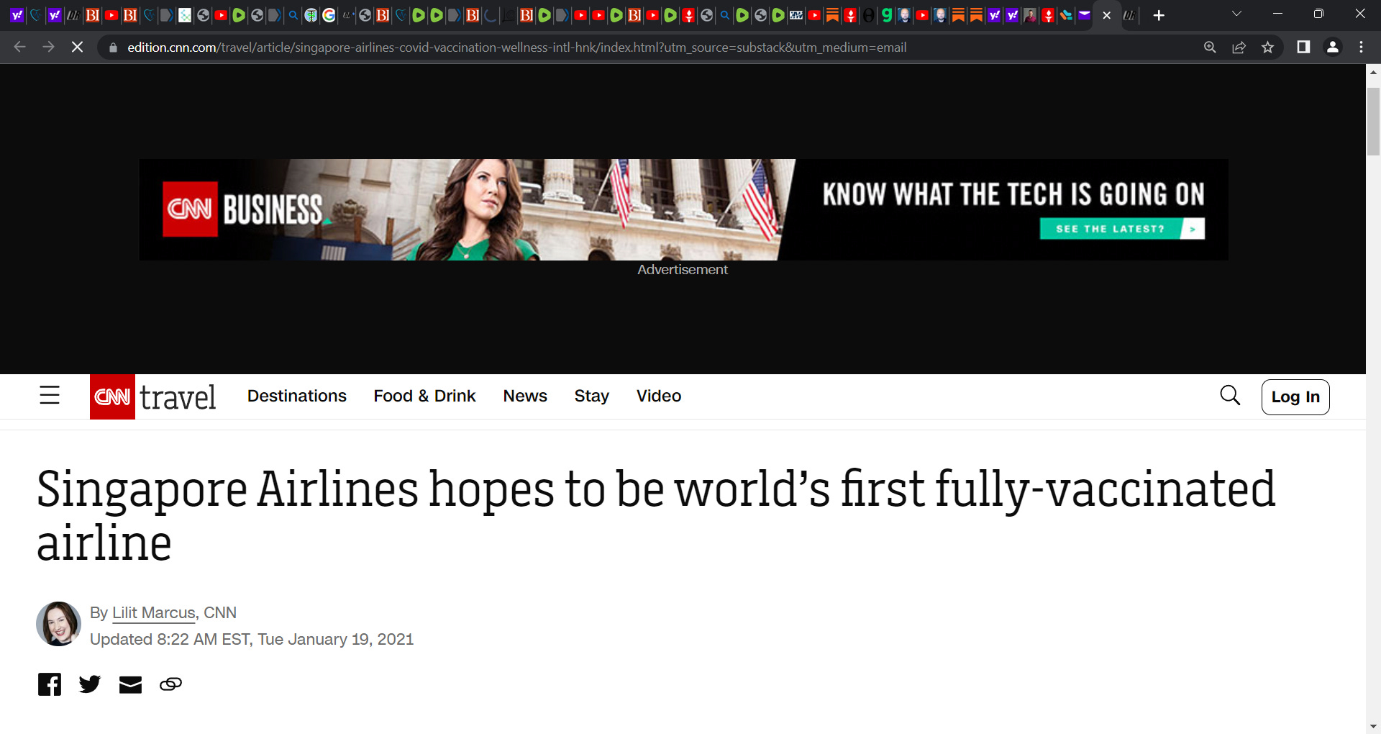Go forward in browser history
This screenshot has width=1381, height=734.
[48, 47]
